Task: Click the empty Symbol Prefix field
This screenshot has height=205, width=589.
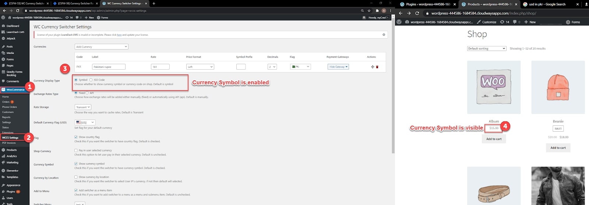Action: click(241, 67)
